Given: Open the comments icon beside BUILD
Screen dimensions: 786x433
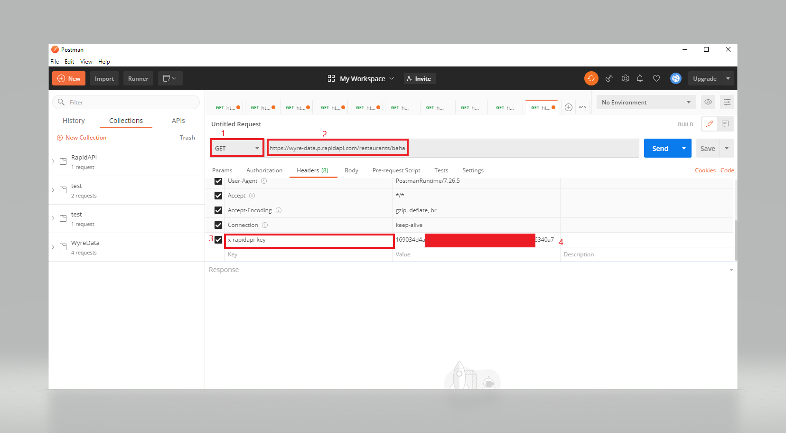Looking at the screenshot, I should click(725, 124).
